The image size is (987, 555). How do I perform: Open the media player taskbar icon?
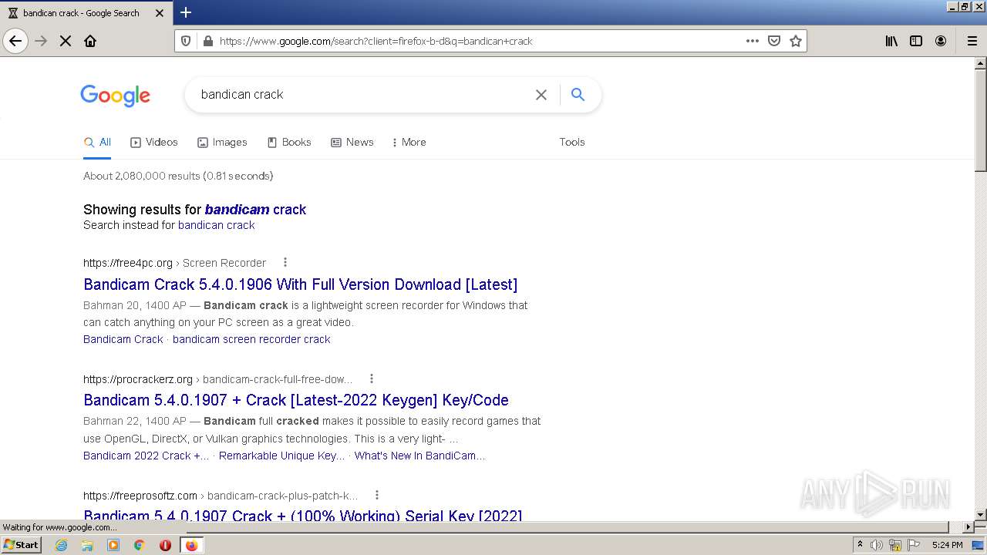pyautogui.click(x=113, y=545)
